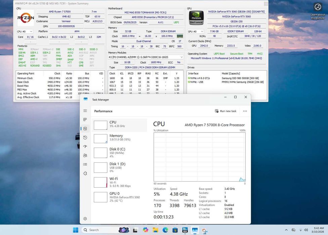Show hidden system tray icons

pos(286,230)
